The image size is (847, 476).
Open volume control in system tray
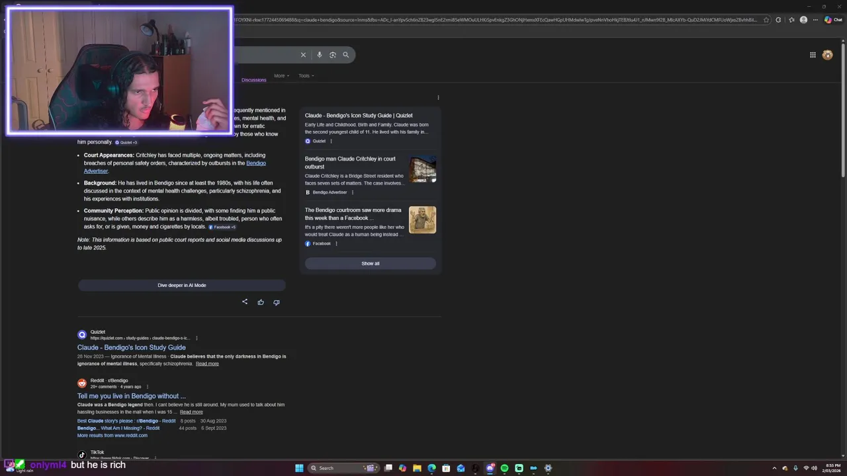(x=814, y=468)
